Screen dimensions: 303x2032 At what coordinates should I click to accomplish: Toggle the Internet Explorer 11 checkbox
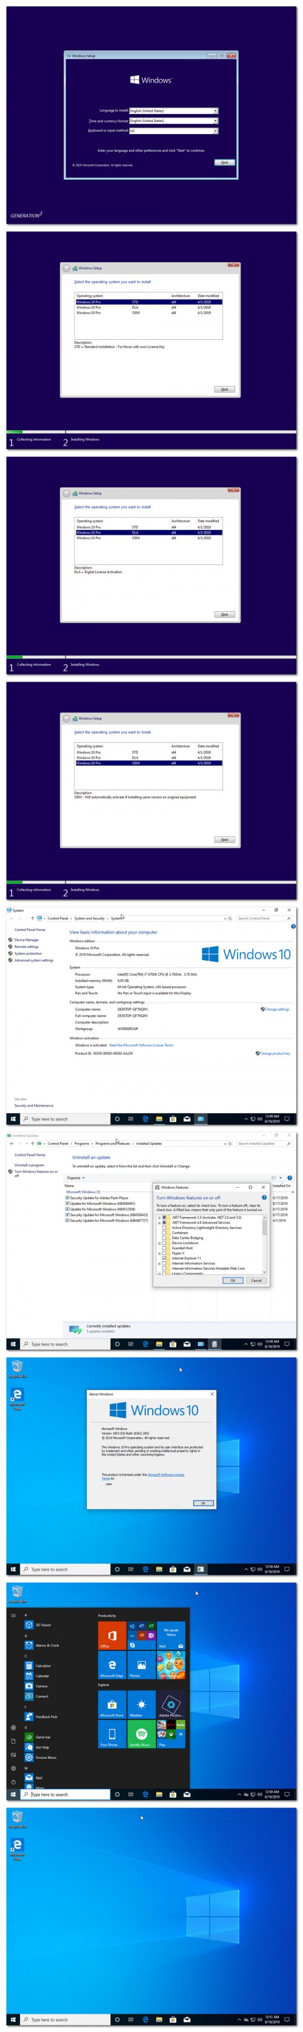coord(164,1258)
